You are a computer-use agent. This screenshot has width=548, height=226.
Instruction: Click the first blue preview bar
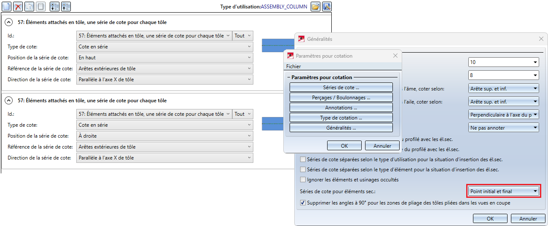(x=278, y=45)
